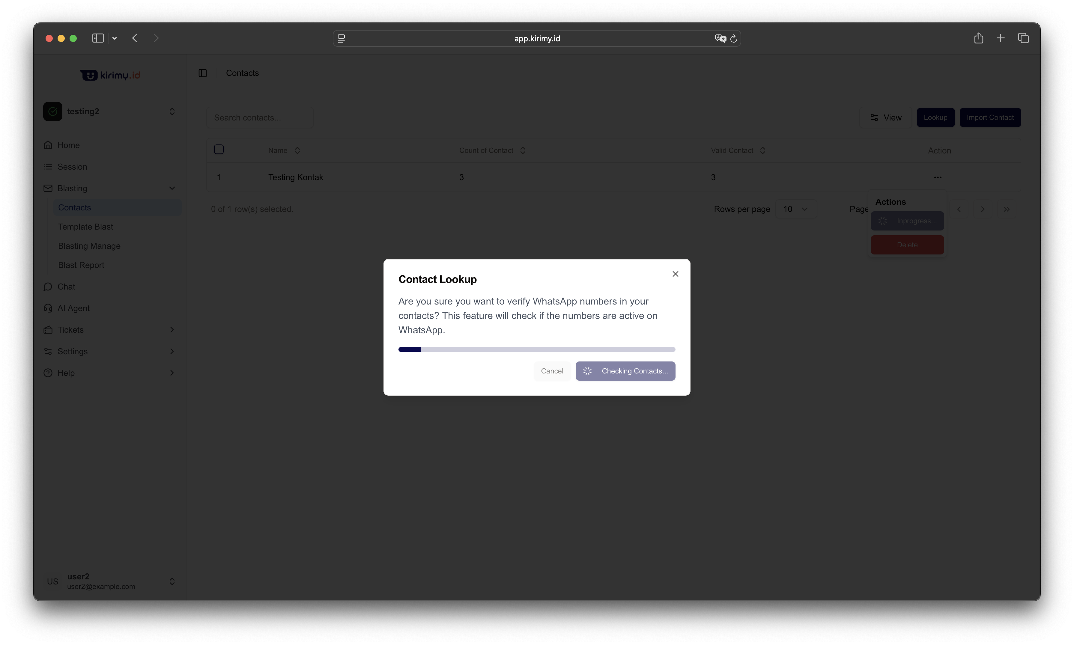Close the Contact Lookup dialog
Screen dimensions: 1074x645
[675, 274]
